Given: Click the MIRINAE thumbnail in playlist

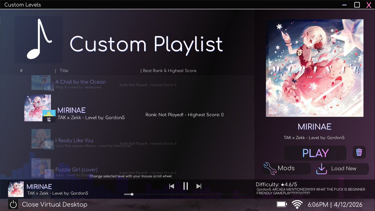Looking at the screenshot, I should click(x=37, y=108).
